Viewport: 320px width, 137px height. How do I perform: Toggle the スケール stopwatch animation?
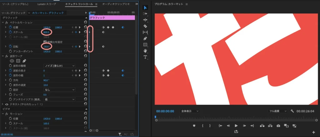(10, 32)
